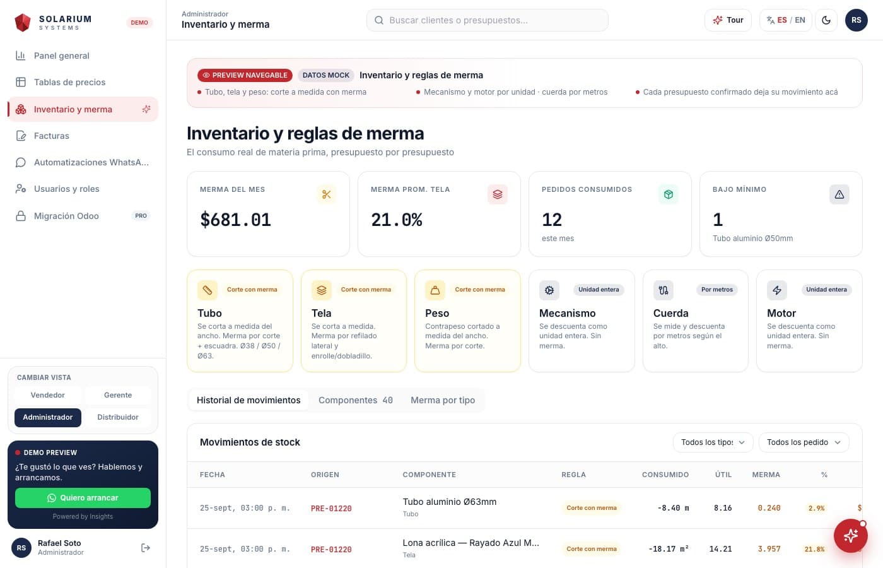Open the first PRE-01220 link, Tubo aluminio row

tap(331, 509)
